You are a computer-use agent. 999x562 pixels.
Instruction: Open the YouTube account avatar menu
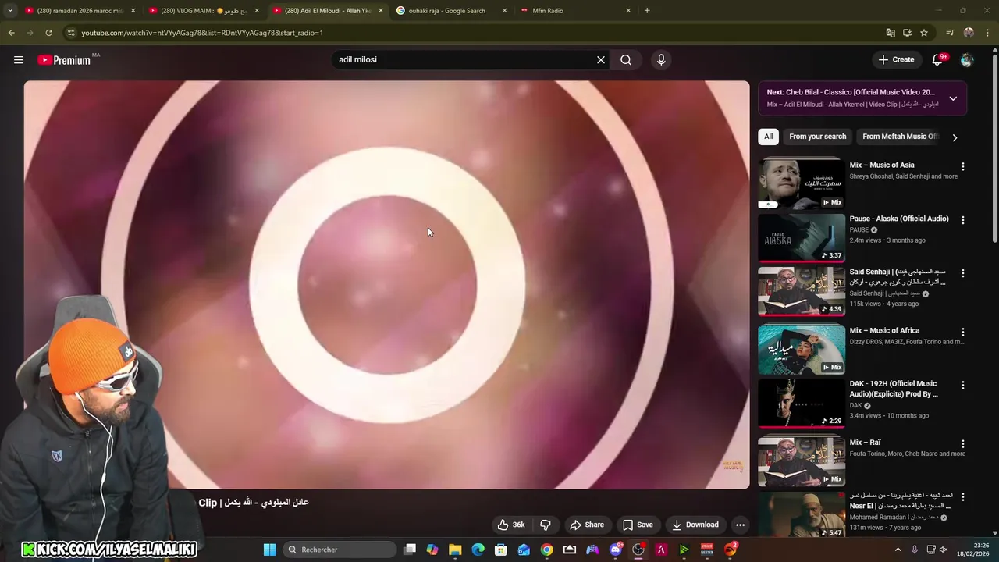point(967,59)
